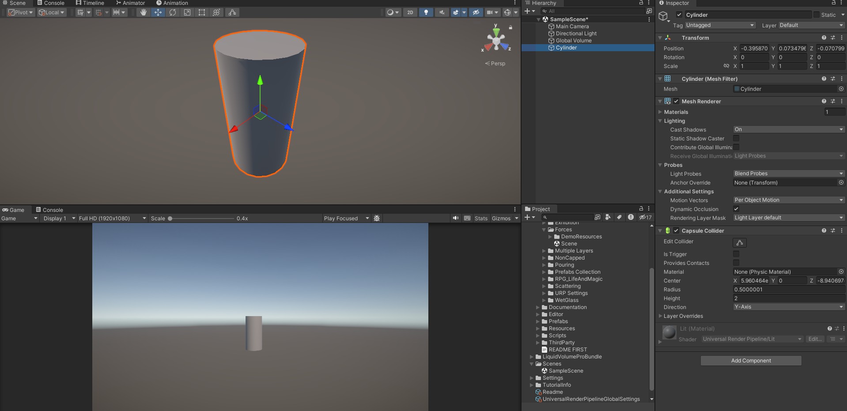Collapse the Pouring folder in Project panel

544,265
